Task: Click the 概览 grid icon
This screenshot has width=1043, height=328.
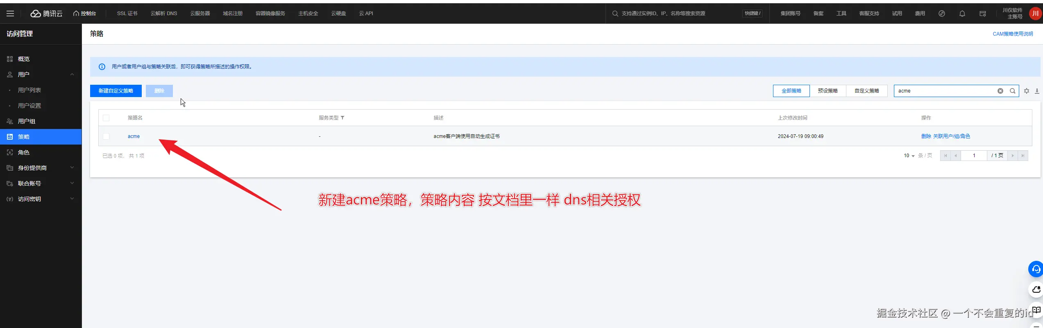Action: coord(10,59)
